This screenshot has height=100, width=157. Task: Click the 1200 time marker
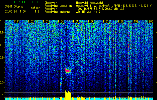pyautogui.click(x=151, y=21)
